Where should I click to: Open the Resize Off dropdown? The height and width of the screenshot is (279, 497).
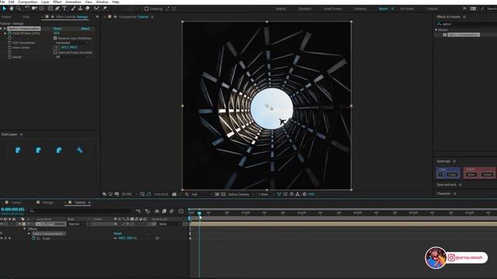click(72, 57)
